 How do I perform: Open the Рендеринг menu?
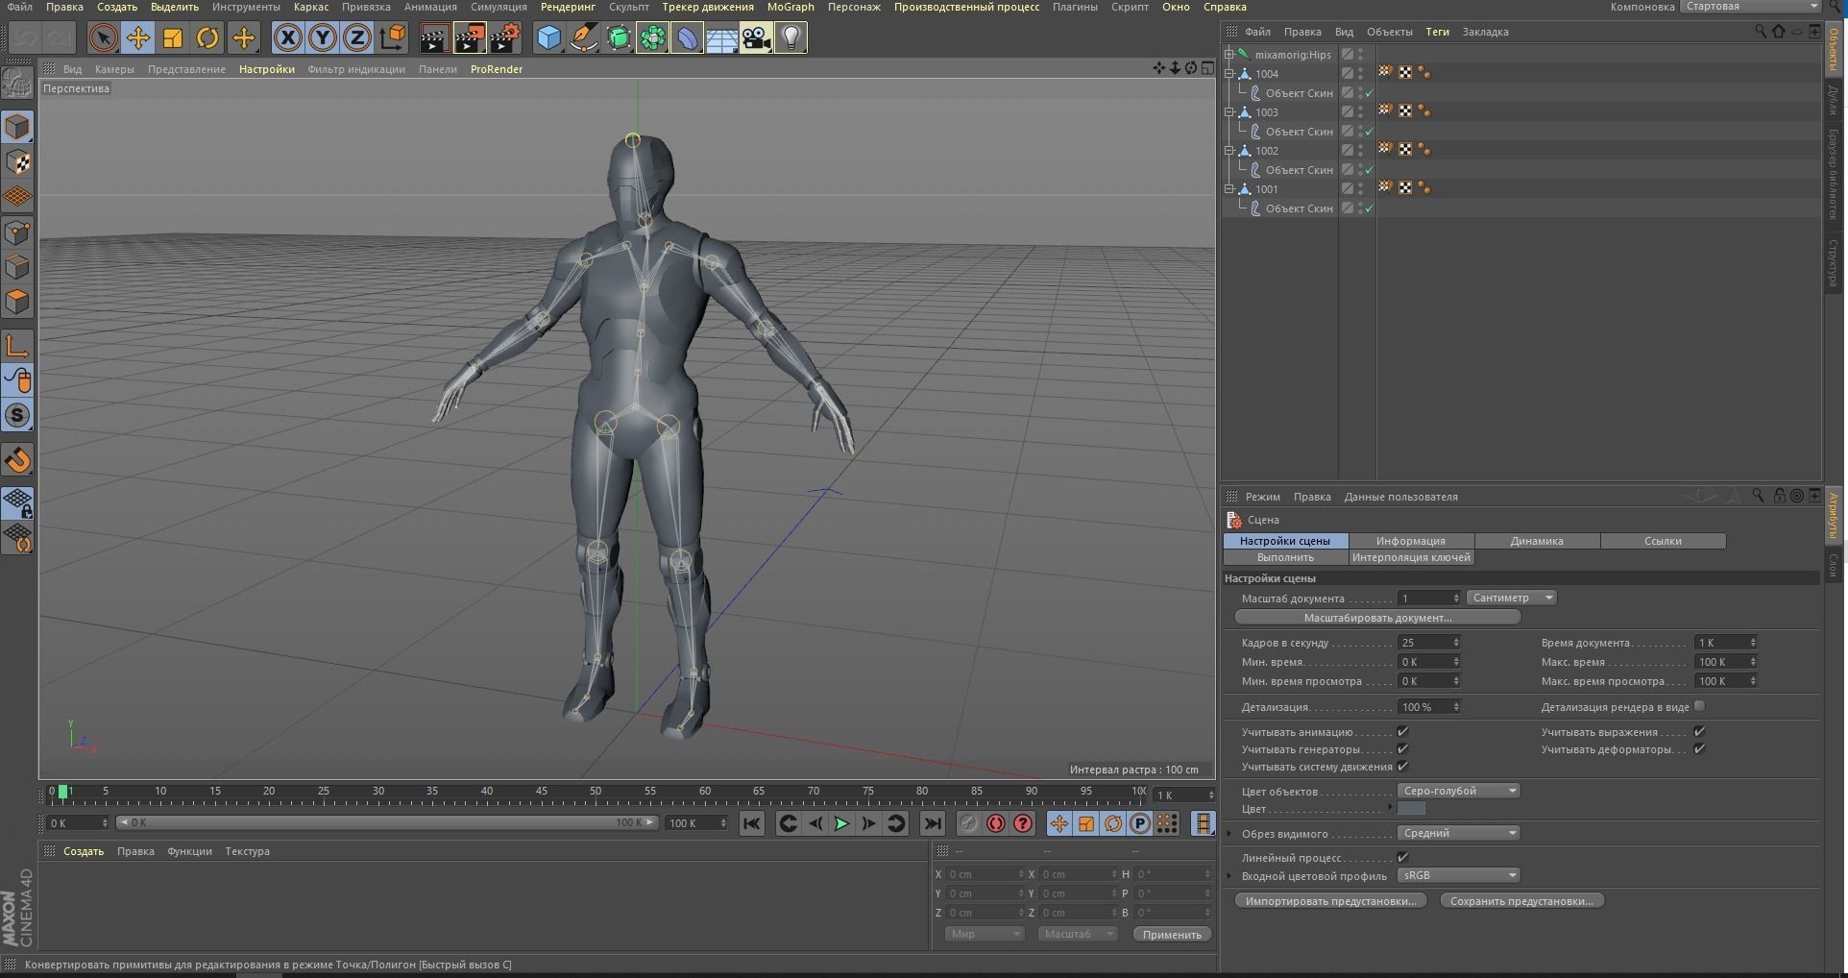(x=568, y=7)
